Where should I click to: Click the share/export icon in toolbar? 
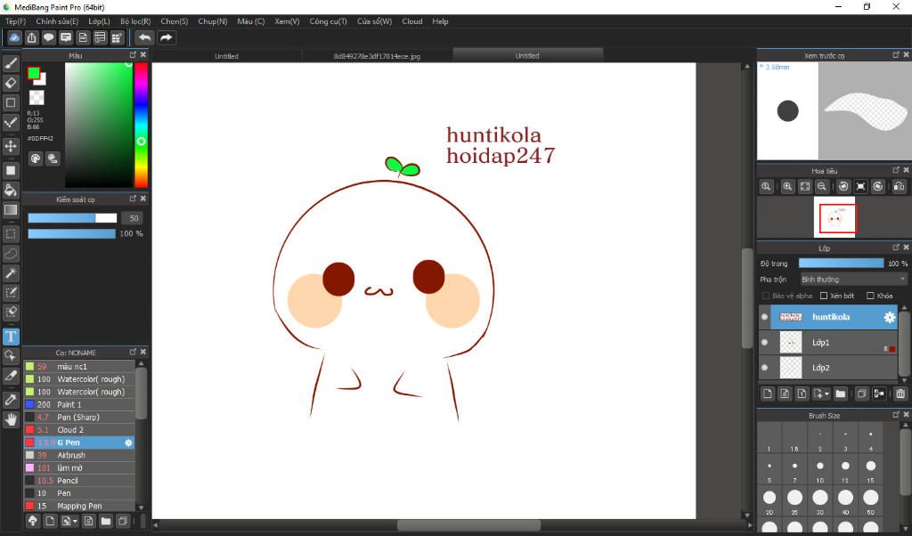pos(31,37)
